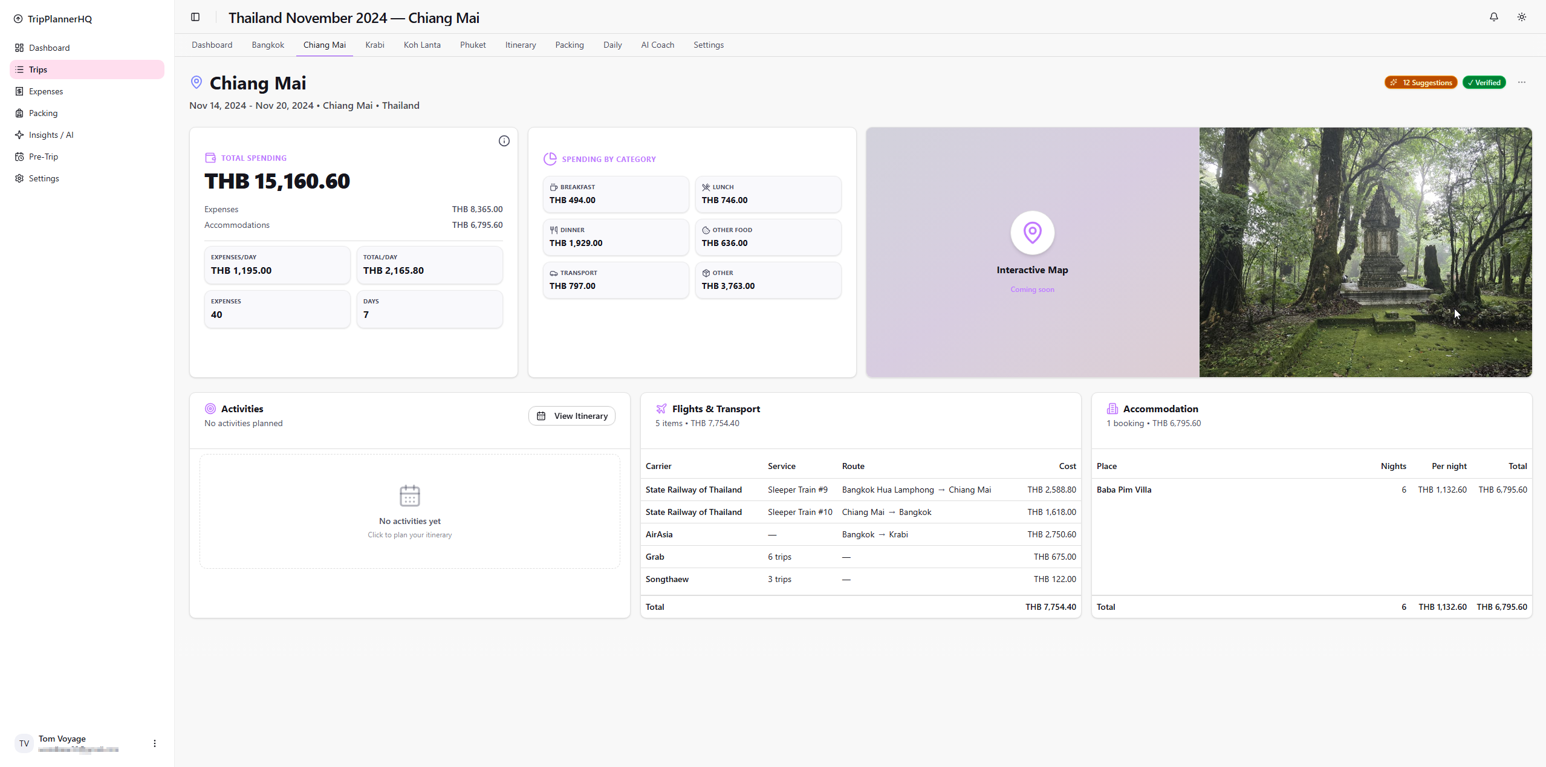Open the 12 Suggestions badge
This screenshot has width=1546, height=767.
tap(1420, 82)
